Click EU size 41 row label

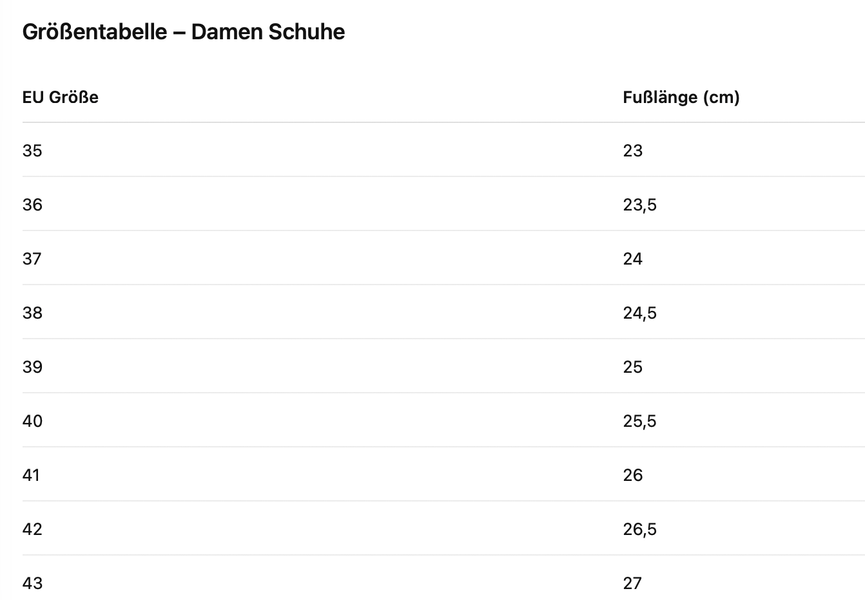click(x=31, y=475)
